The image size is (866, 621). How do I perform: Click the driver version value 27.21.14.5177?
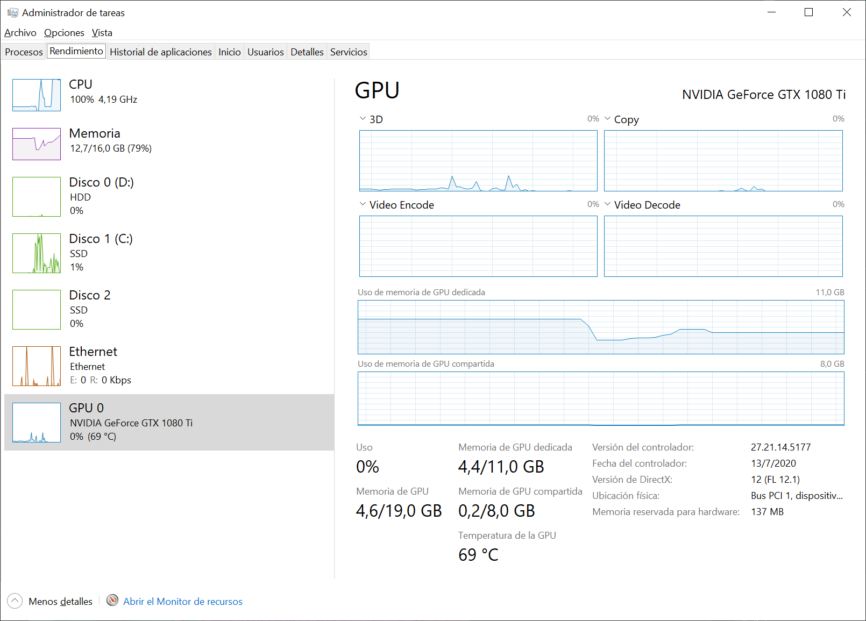pos(780,447)
